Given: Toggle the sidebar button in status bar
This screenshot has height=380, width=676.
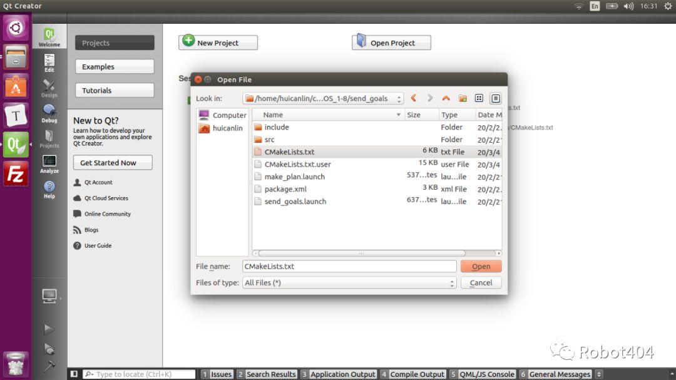Looking at the screenshot, I should click(x=74, y=374).
